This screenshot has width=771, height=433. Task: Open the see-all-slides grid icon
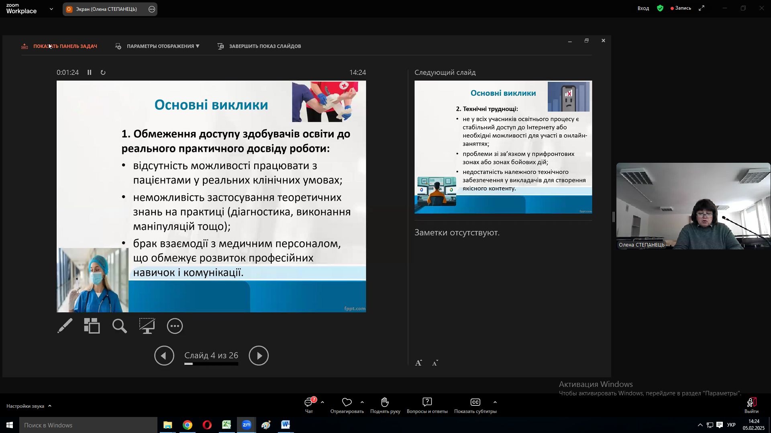click(92, 326)
